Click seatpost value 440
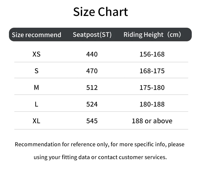The width and height of the screenshot is (202, 177). 92,54
